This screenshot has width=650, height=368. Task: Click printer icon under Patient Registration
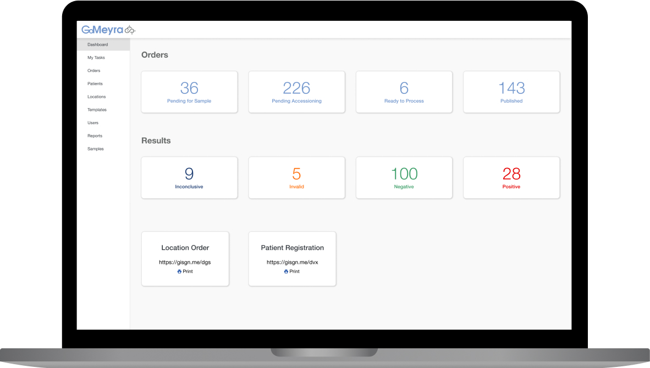click(x=286, y=271)
